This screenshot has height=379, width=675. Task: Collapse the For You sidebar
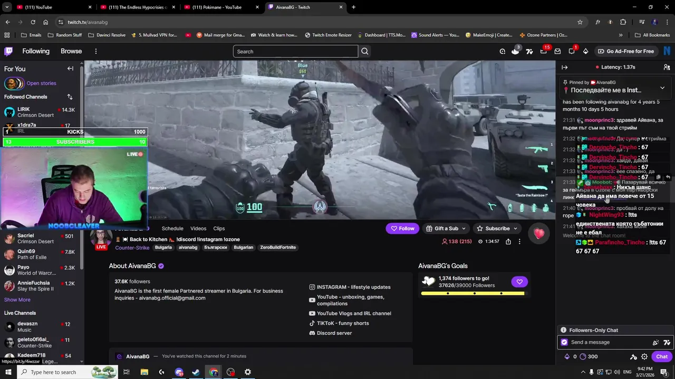coord(70,68)
